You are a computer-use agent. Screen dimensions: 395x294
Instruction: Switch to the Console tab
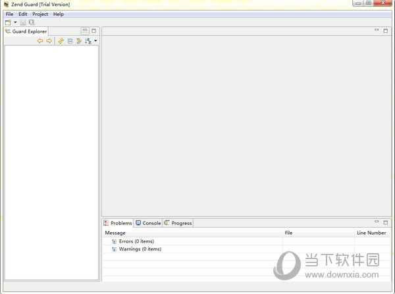point(148,223)
